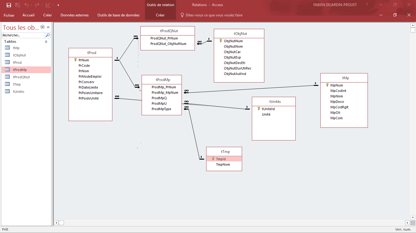Click horizontal scrollbar left arrow

pyautogui.click(x=56, y=223)
